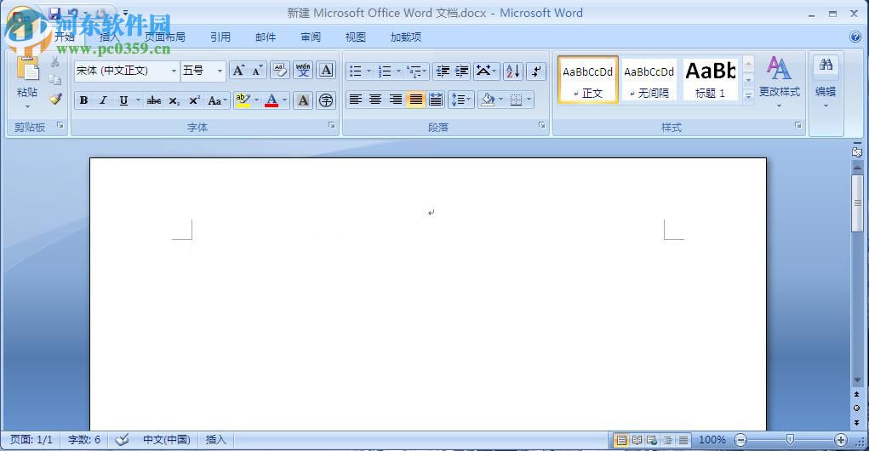Open the 视图 (View) tab
The image size is (869, 451).
(x=355, y=37)
